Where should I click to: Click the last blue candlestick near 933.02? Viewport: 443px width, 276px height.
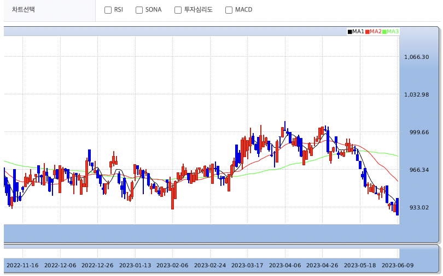coord(397,207)
